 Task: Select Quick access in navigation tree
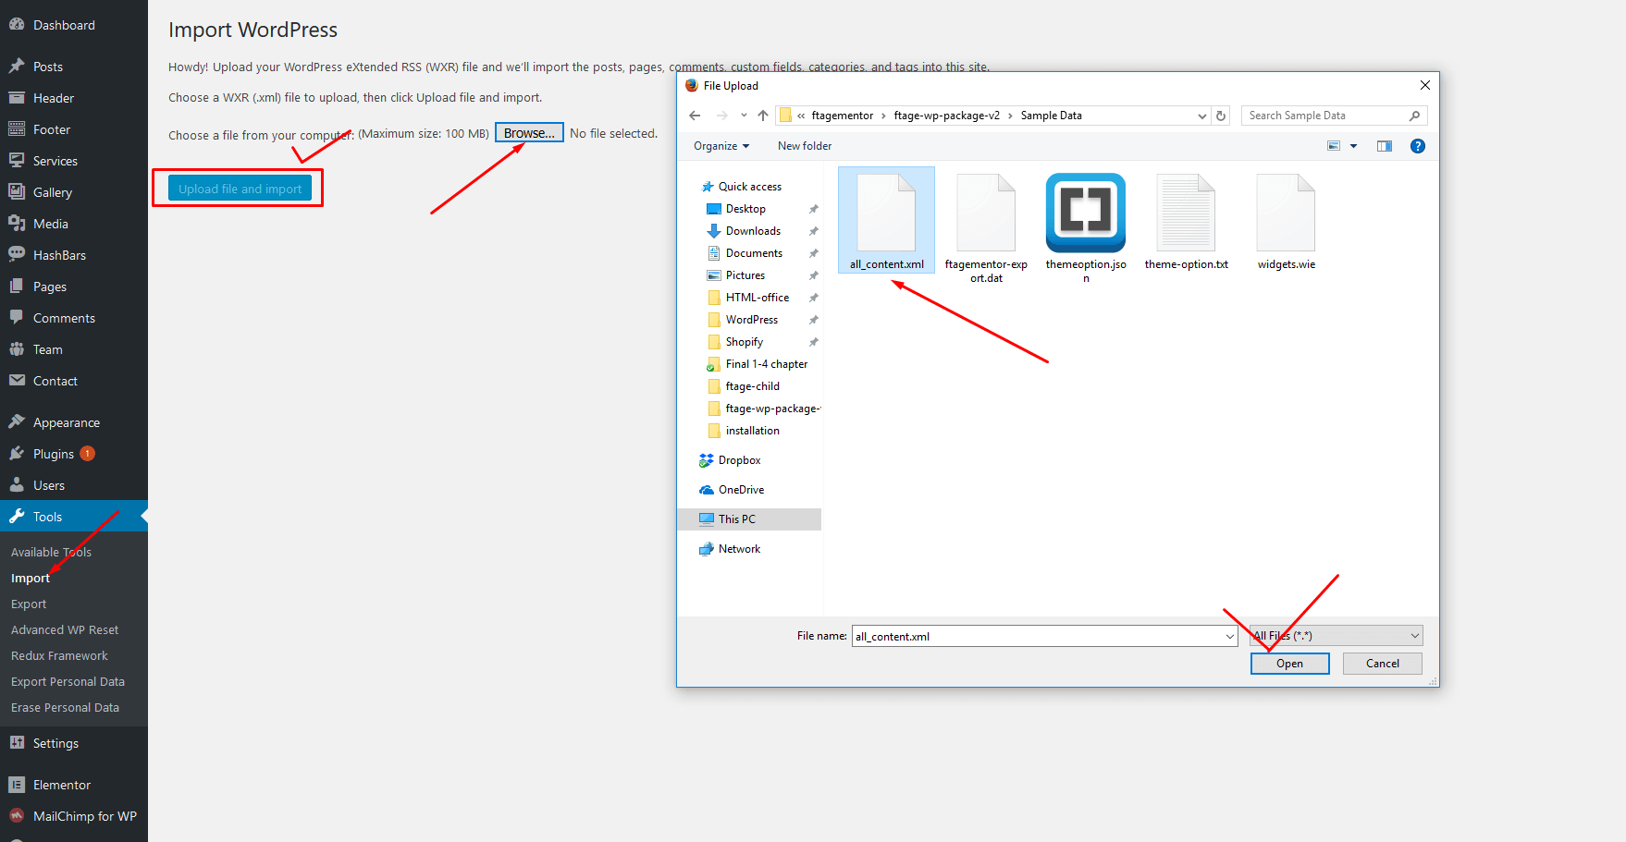click(749, 187)
